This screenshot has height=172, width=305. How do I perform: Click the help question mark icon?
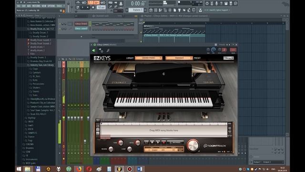pyautogui.click(x=221, y=3)
